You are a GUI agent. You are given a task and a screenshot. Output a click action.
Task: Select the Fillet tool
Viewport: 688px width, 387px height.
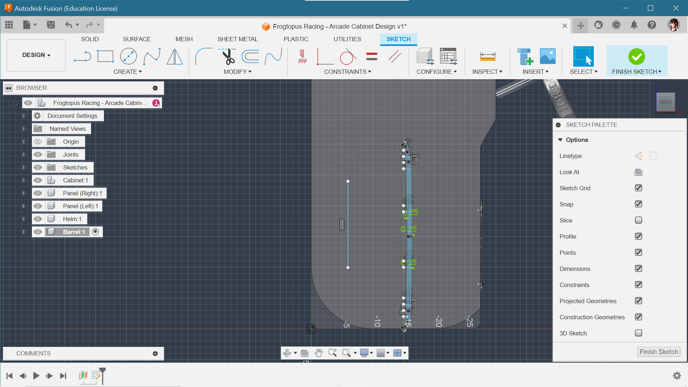click(204, 57)
